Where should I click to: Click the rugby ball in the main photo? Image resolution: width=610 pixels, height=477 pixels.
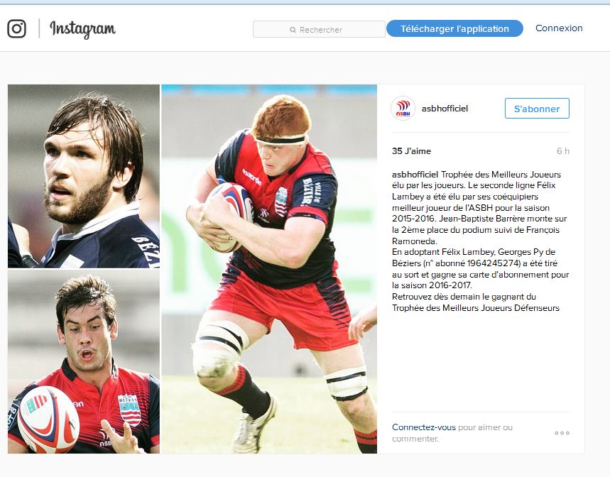[230, 216]
